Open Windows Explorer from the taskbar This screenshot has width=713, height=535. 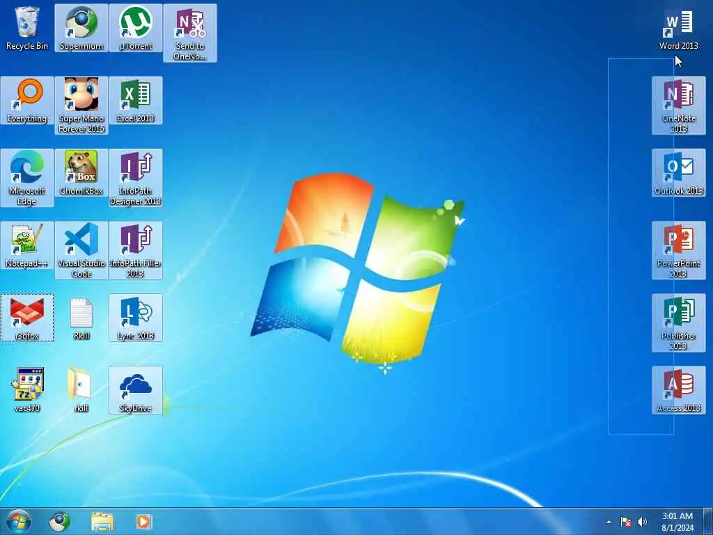click(x=102, y=521)
